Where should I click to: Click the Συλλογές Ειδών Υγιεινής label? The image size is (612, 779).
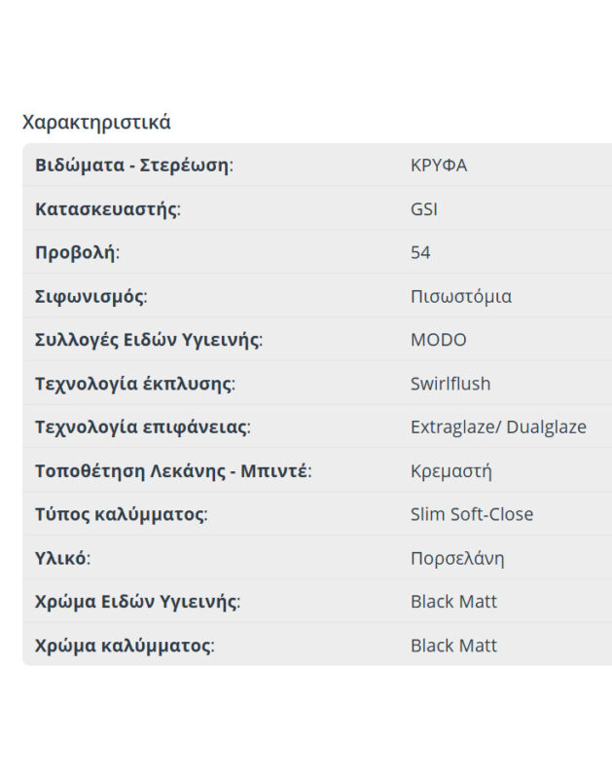149,340
